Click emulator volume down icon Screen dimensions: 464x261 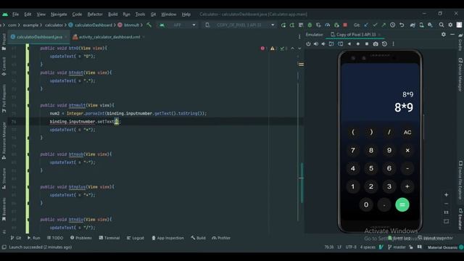coord(323,43)
